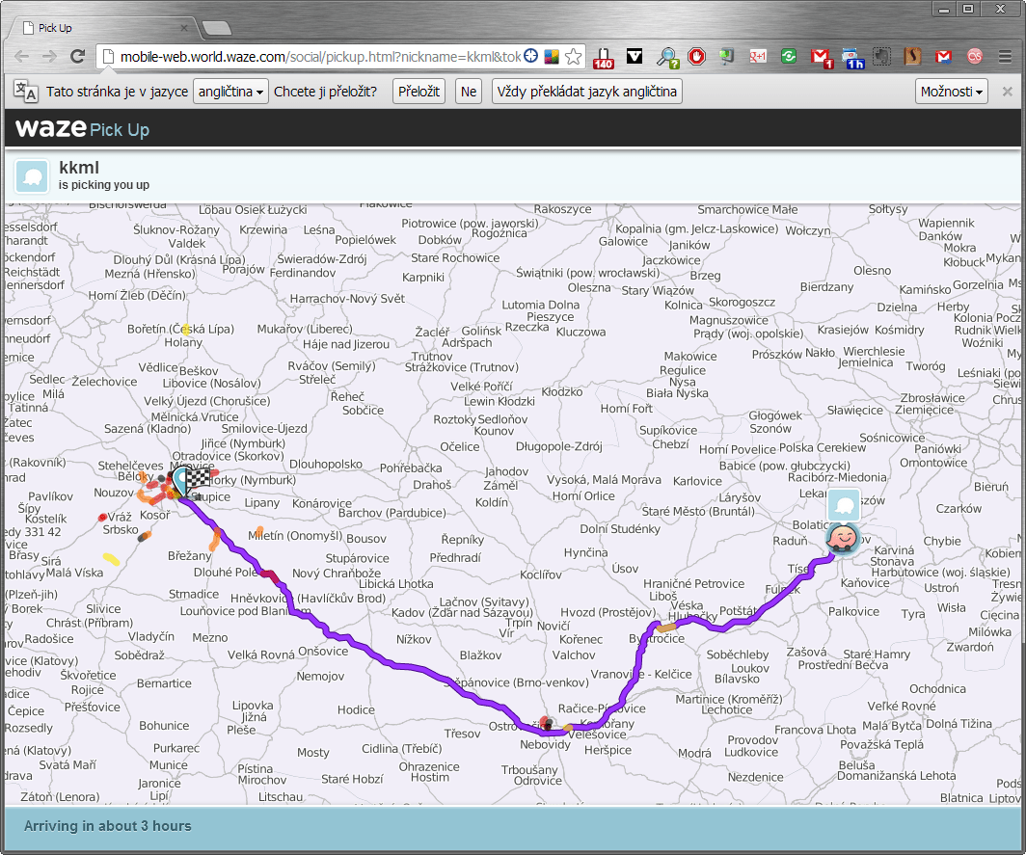Click the pink Waze driver icon on the map

pyautogui.click(x=842, y=539)
